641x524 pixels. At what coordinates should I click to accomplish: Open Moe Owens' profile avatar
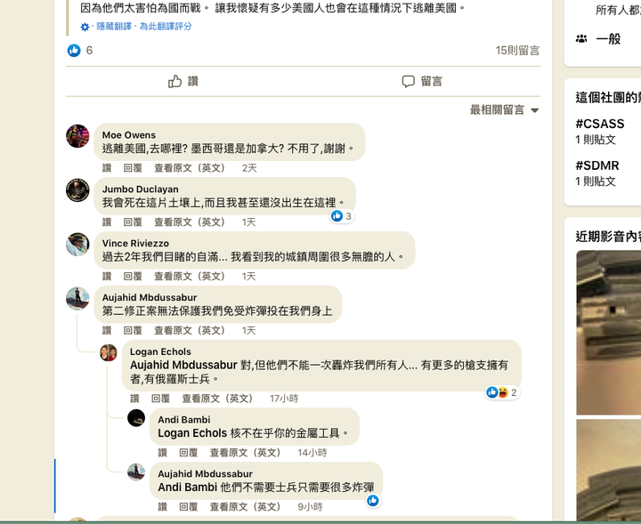click(77, 136)
